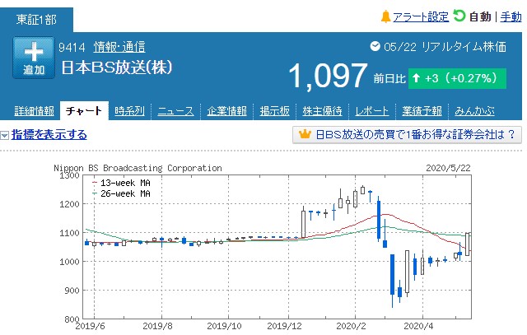Click the alert bell icon
This screenshot has height=335, width=527.
(x=385, y=16)
